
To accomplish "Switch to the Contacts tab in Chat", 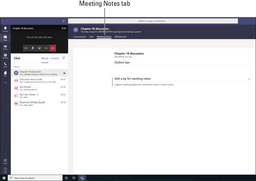I will 55,58.
